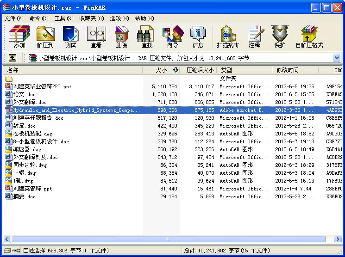Click the 扫描病毒 (Virus scan) icon

[228, 37]
